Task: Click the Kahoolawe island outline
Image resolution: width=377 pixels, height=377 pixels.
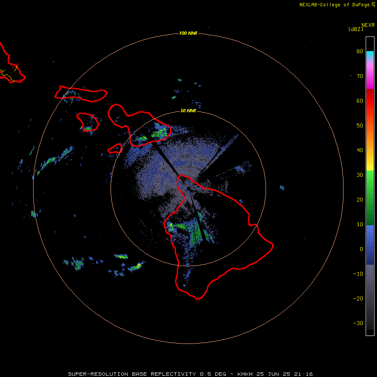Action: point(115,149)
